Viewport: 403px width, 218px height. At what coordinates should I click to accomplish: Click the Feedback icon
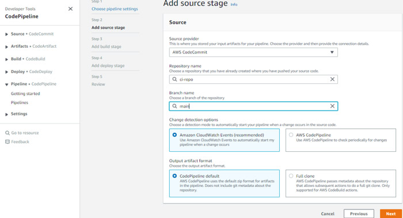click(7, 141)
